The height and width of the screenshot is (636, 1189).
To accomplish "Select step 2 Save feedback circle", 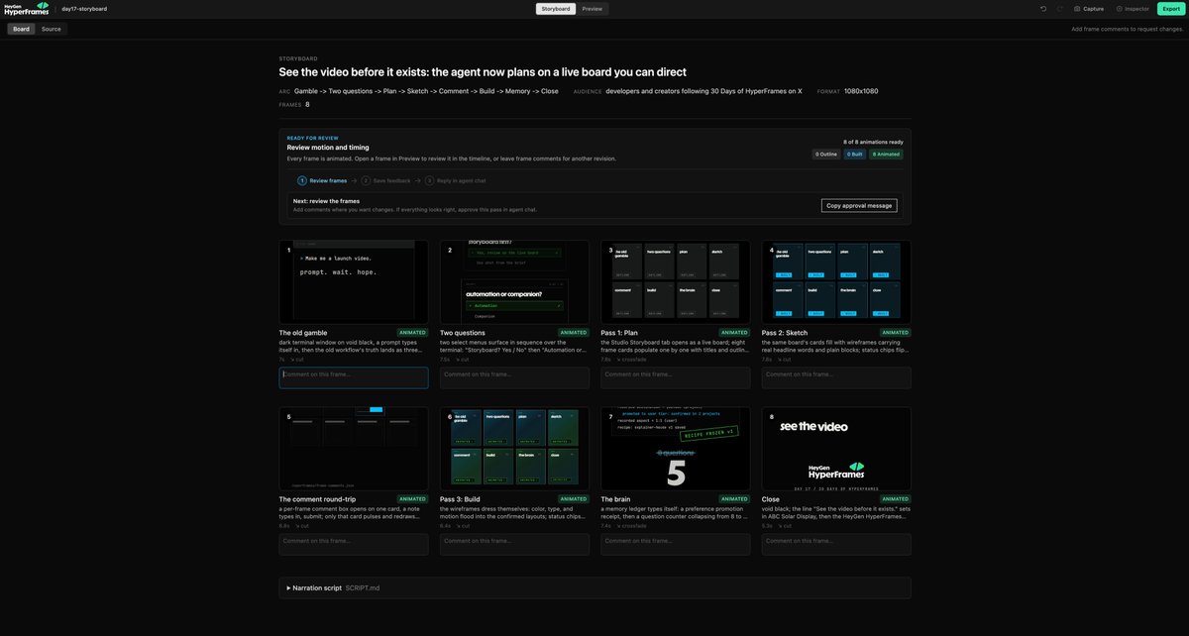I will (x=366, y=180).
